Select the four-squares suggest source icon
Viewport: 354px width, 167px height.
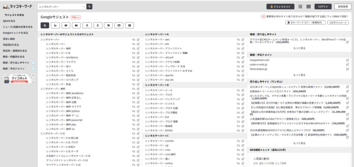[129, 26]
